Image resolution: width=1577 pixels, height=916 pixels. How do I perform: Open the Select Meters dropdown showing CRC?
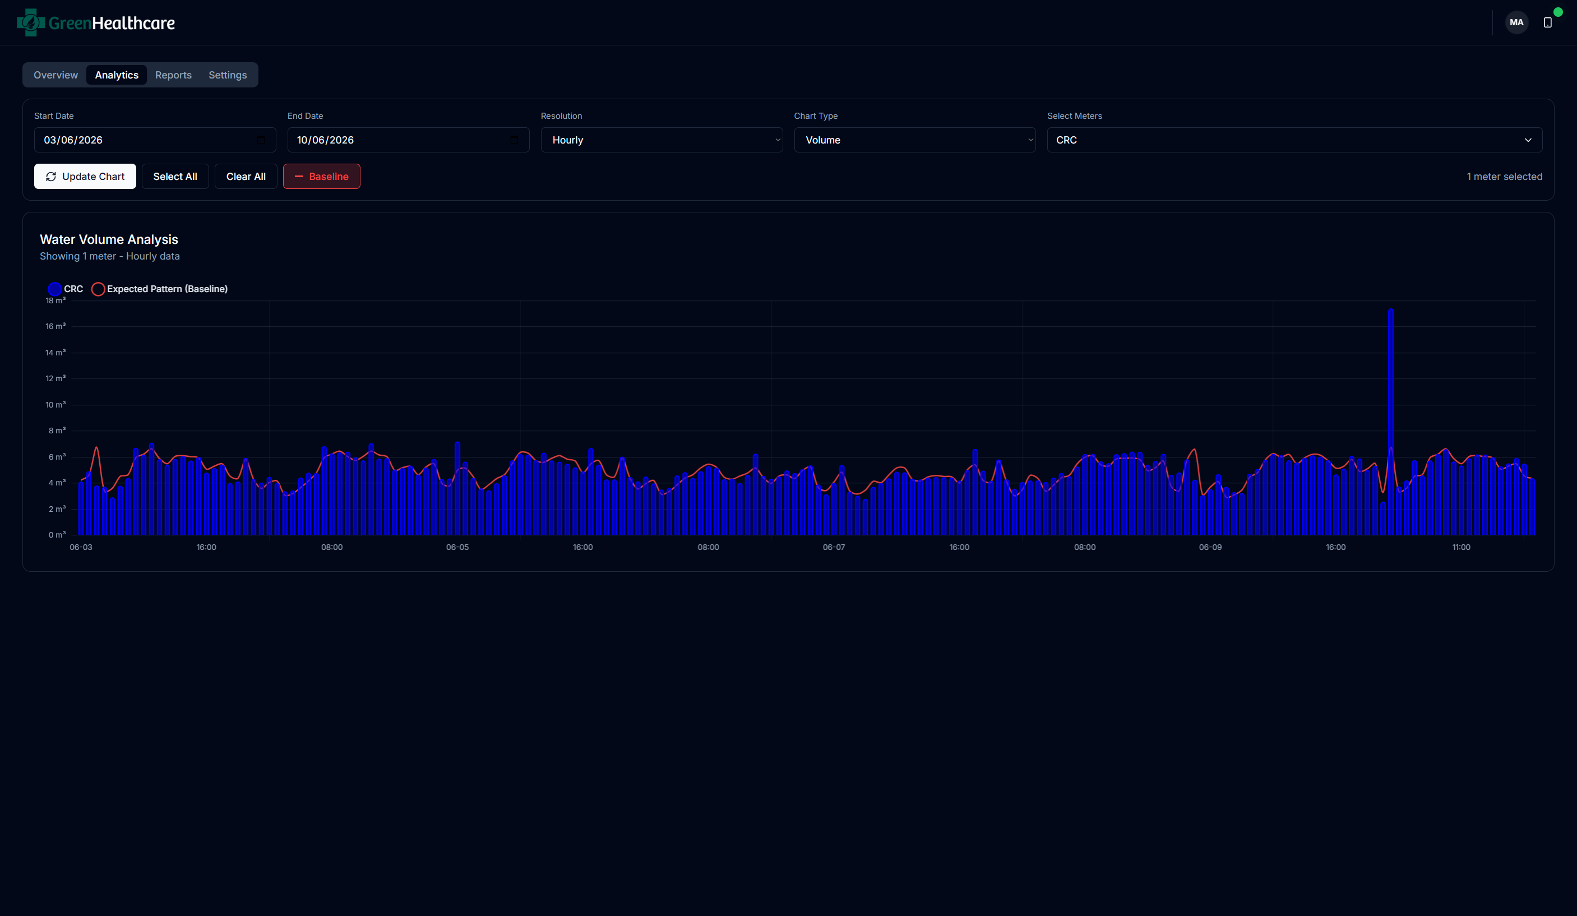[x=1294, y=140]
